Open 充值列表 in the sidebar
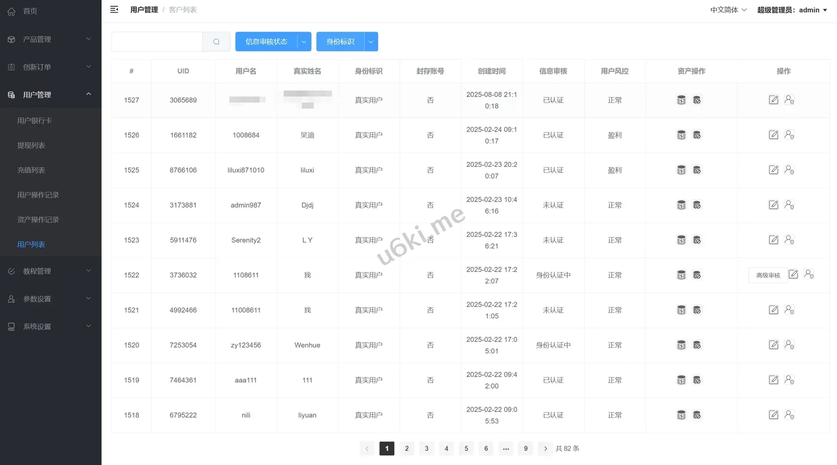Viewport: 837px width, 465px height. tap(31, 170)
